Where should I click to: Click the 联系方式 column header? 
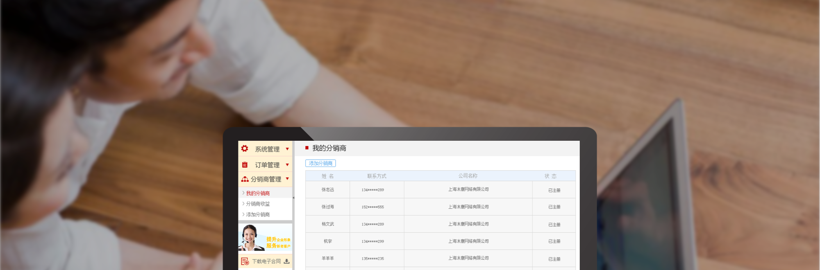377,176
